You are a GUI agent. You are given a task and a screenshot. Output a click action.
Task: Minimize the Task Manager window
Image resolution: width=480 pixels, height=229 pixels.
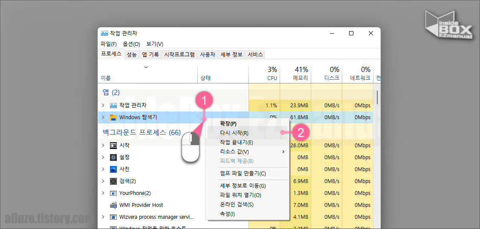[332, 33]
